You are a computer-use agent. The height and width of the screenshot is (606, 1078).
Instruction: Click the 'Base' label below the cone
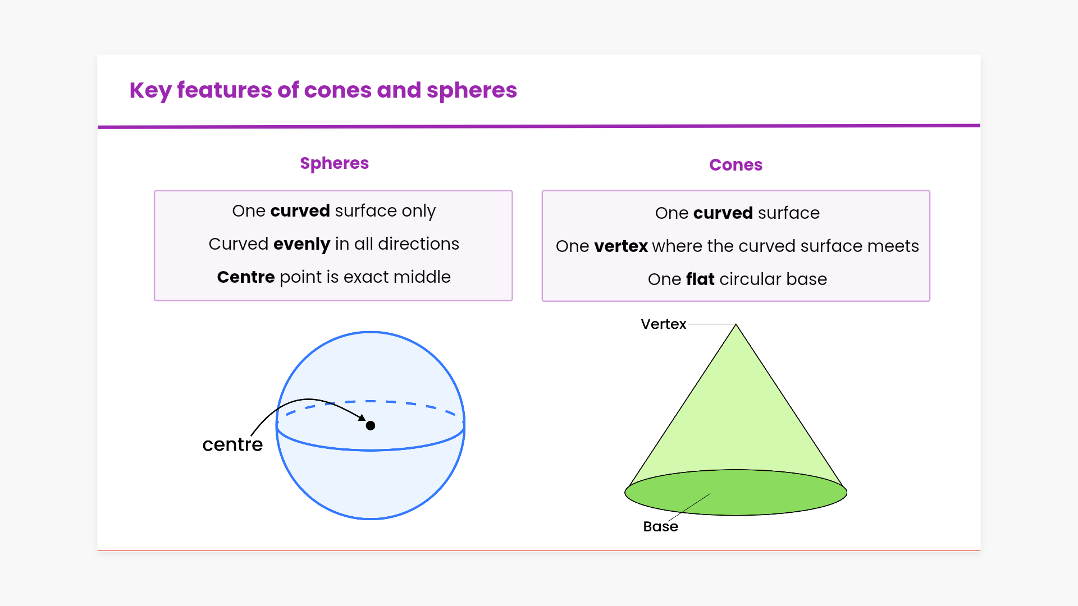(660, 527)
